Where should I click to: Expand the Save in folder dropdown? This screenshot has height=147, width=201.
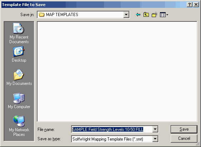tap(126, 15)
